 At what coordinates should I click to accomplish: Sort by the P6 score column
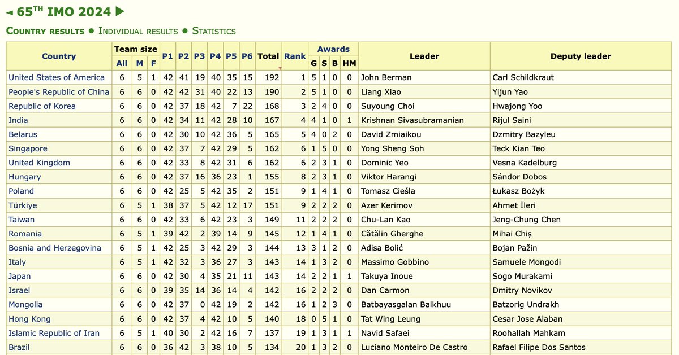pos(247,56)
